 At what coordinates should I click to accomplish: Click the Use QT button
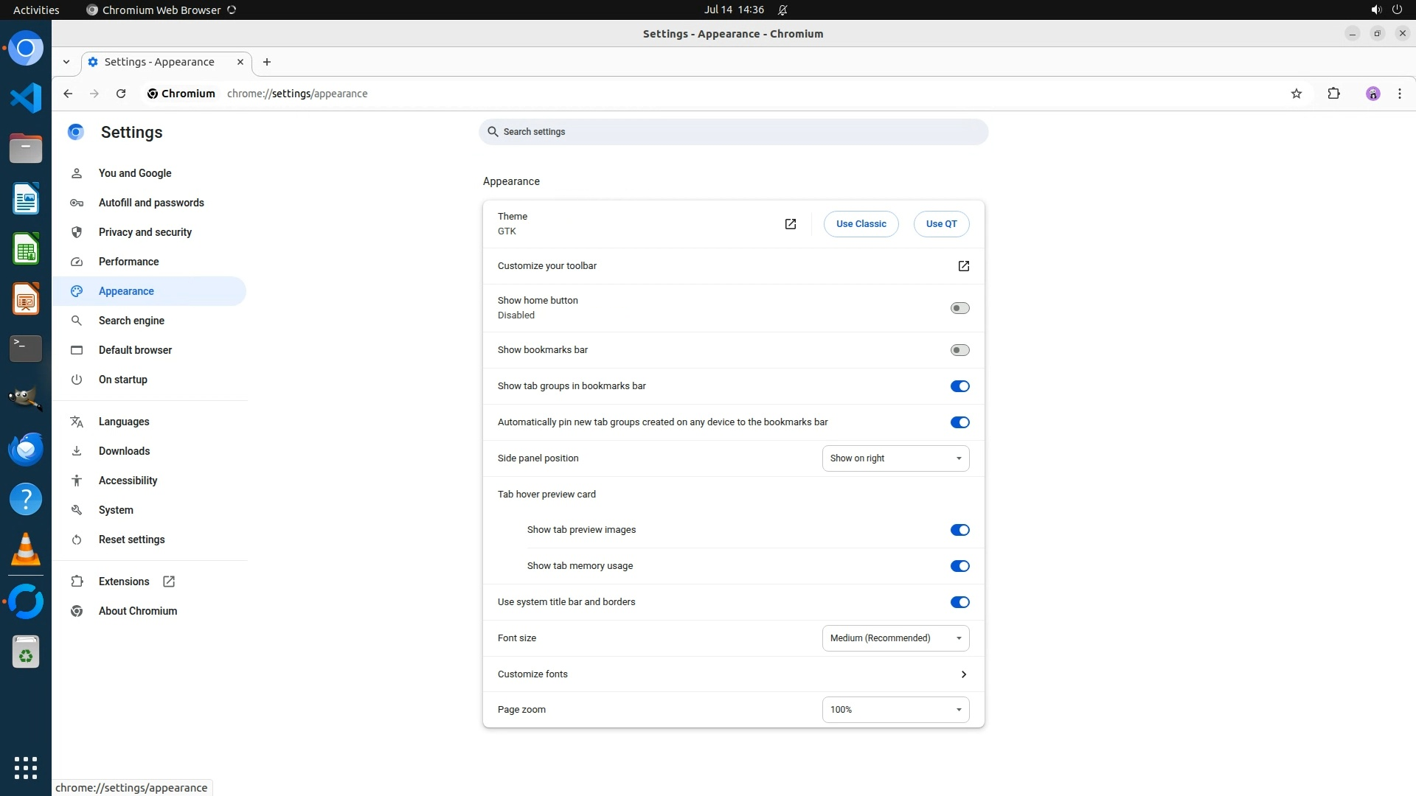941,224
